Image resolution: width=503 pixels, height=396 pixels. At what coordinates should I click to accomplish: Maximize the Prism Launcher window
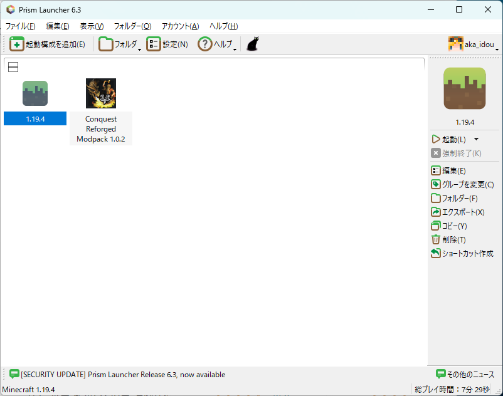459,9
